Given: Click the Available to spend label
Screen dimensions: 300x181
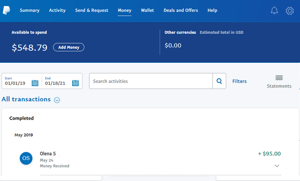Looking at the screenshot, I should click(29, 32).
